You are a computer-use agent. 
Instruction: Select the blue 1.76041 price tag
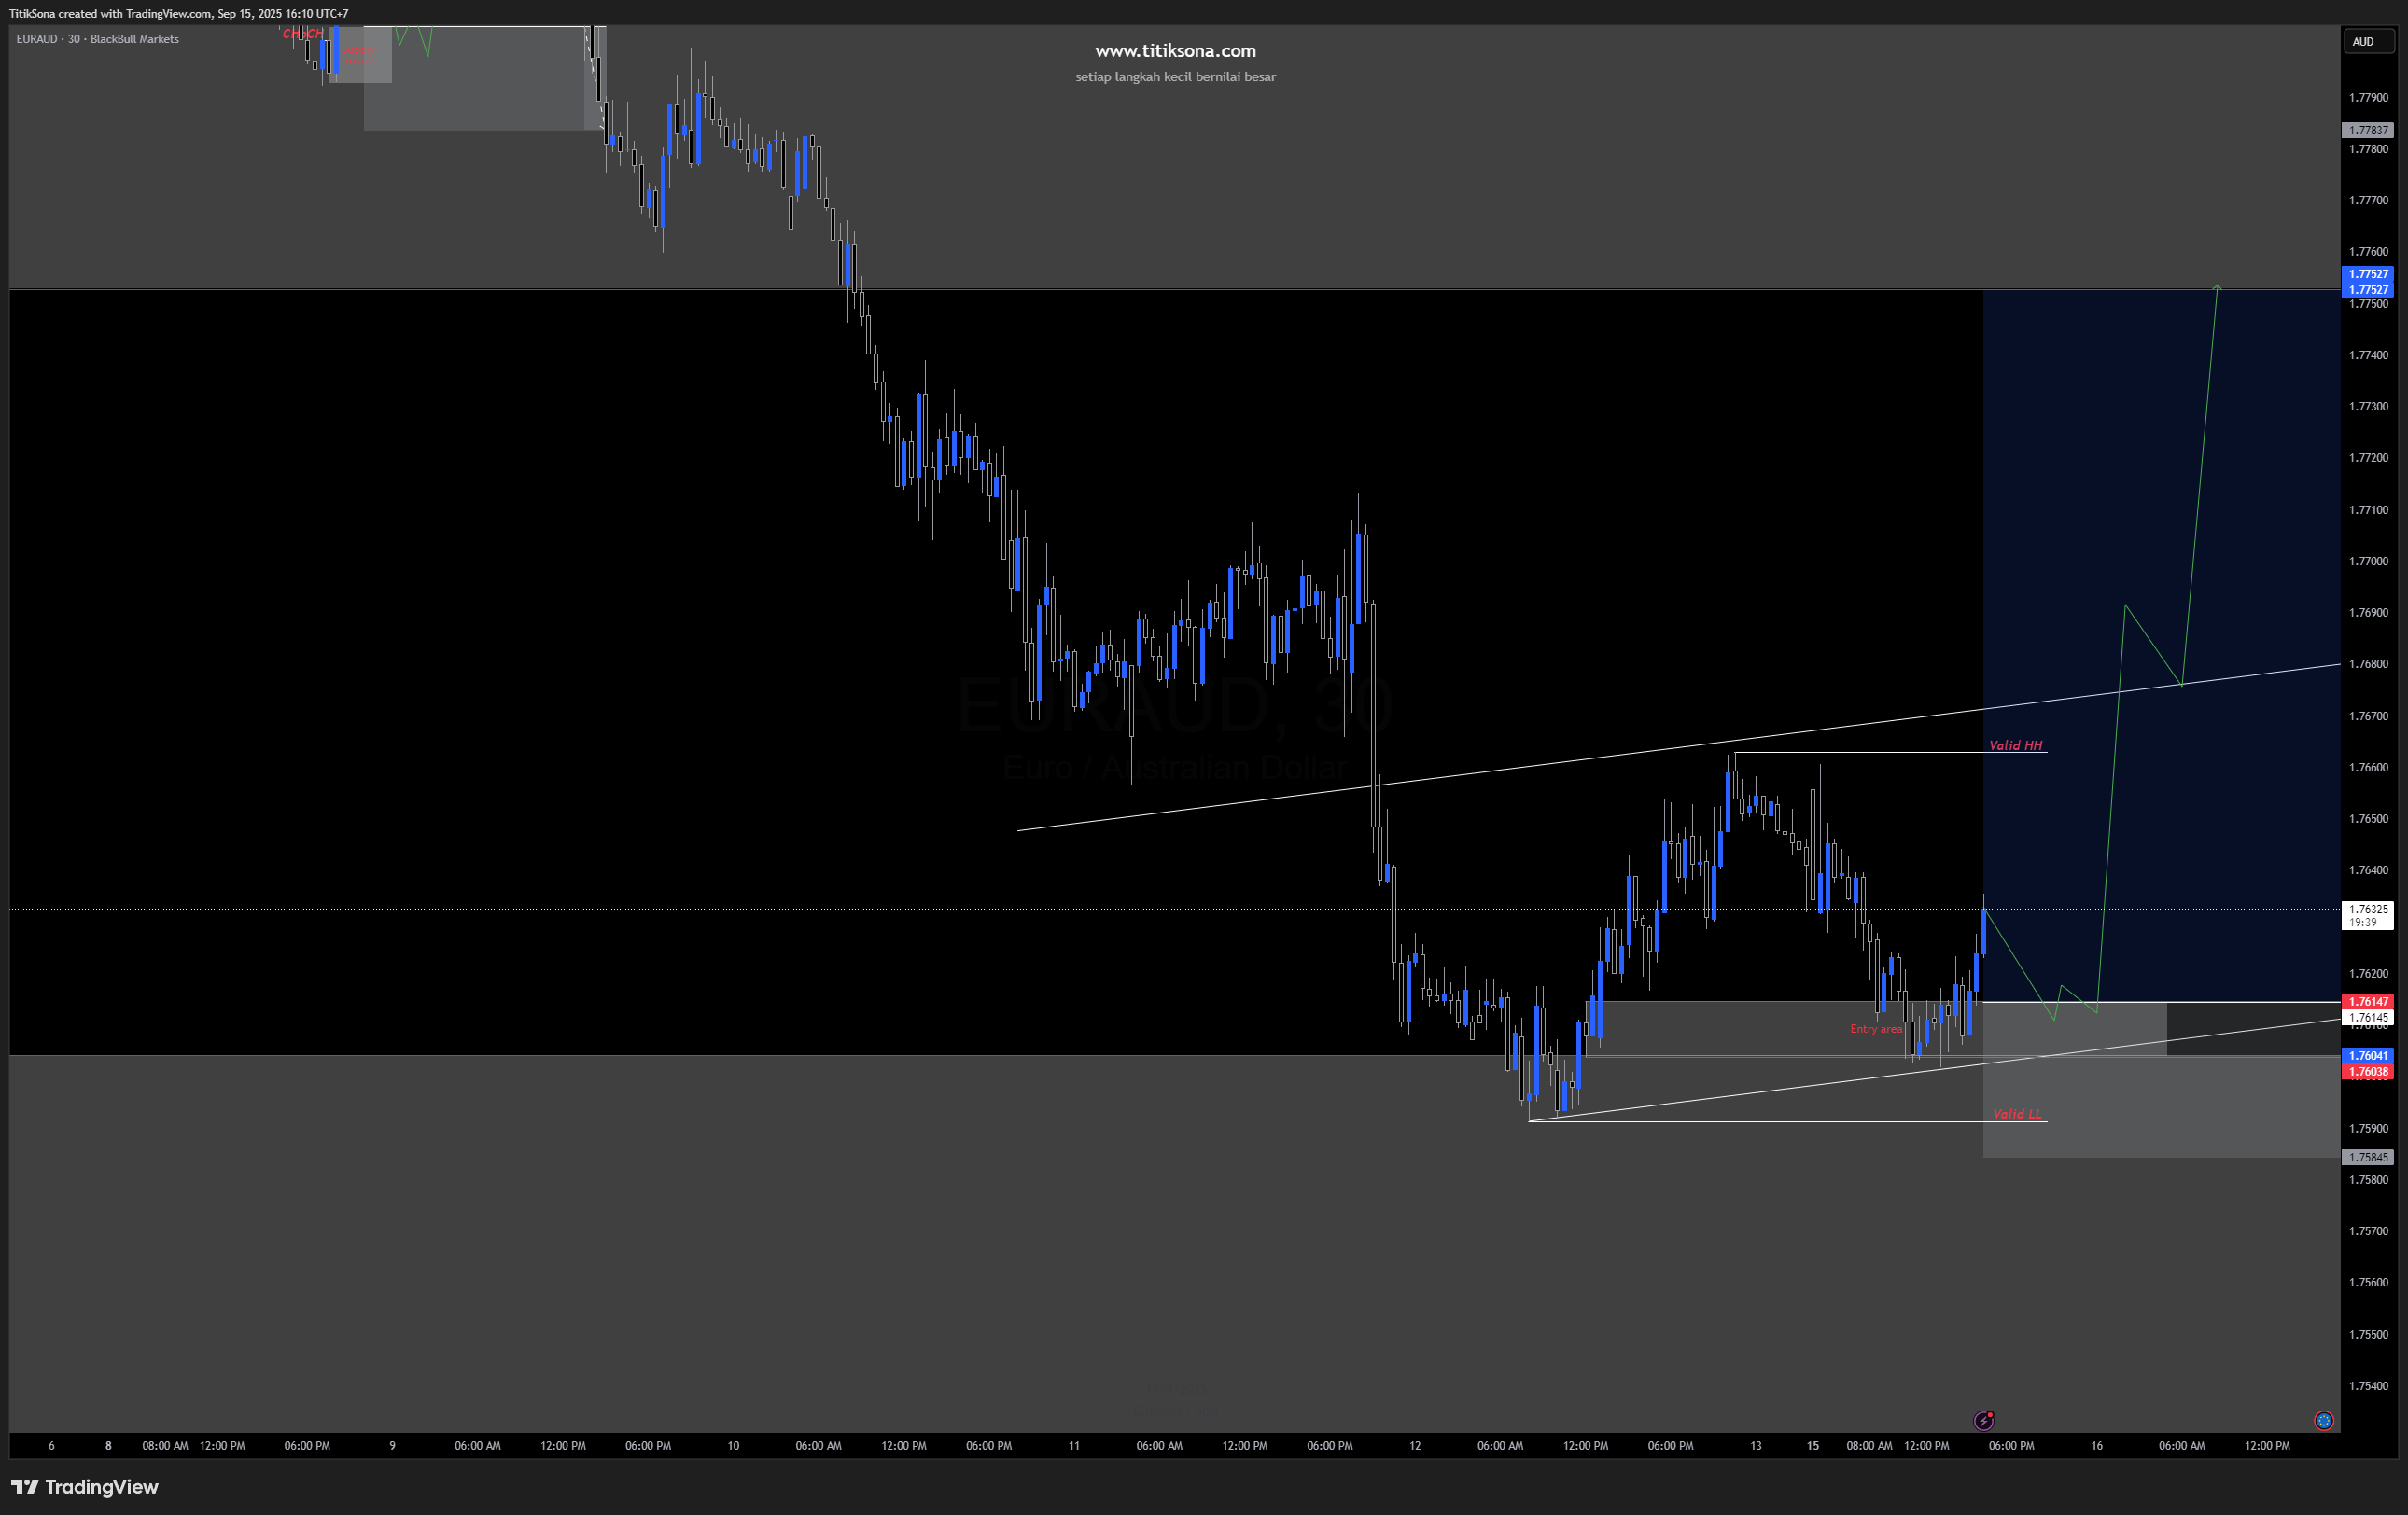2367,1055
